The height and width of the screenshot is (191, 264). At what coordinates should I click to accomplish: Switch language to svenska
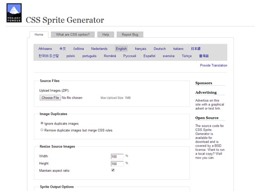pyautogui.click(x=168, y=56)
